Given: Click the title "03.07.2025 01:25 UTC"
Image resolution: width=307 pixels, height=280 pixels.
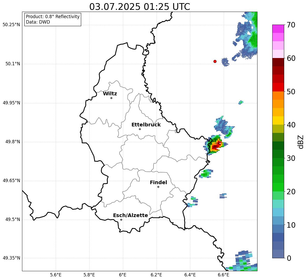Looking at the screenshot, I should [x=139, y=7].
